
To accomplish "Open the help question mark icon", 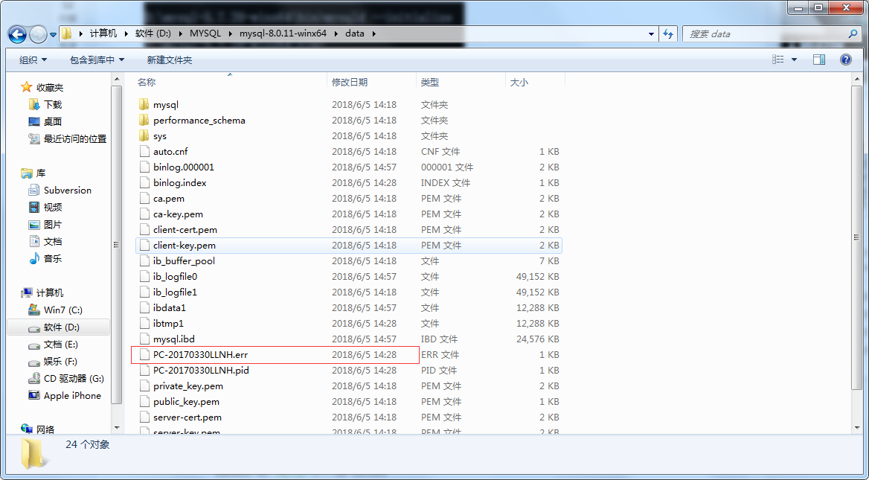I will click(845, 60).
